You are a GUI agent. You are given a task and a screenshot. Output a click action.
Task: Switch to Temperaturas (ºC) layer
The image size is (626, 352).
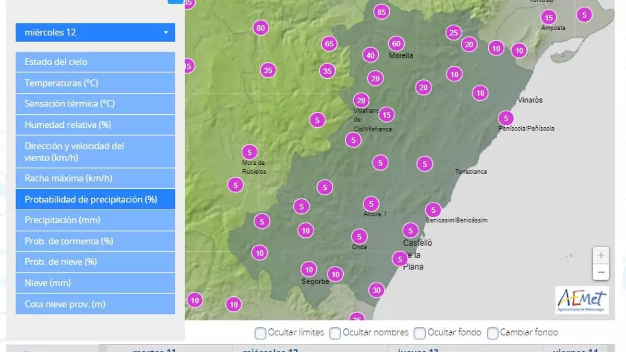coord(95,83)
